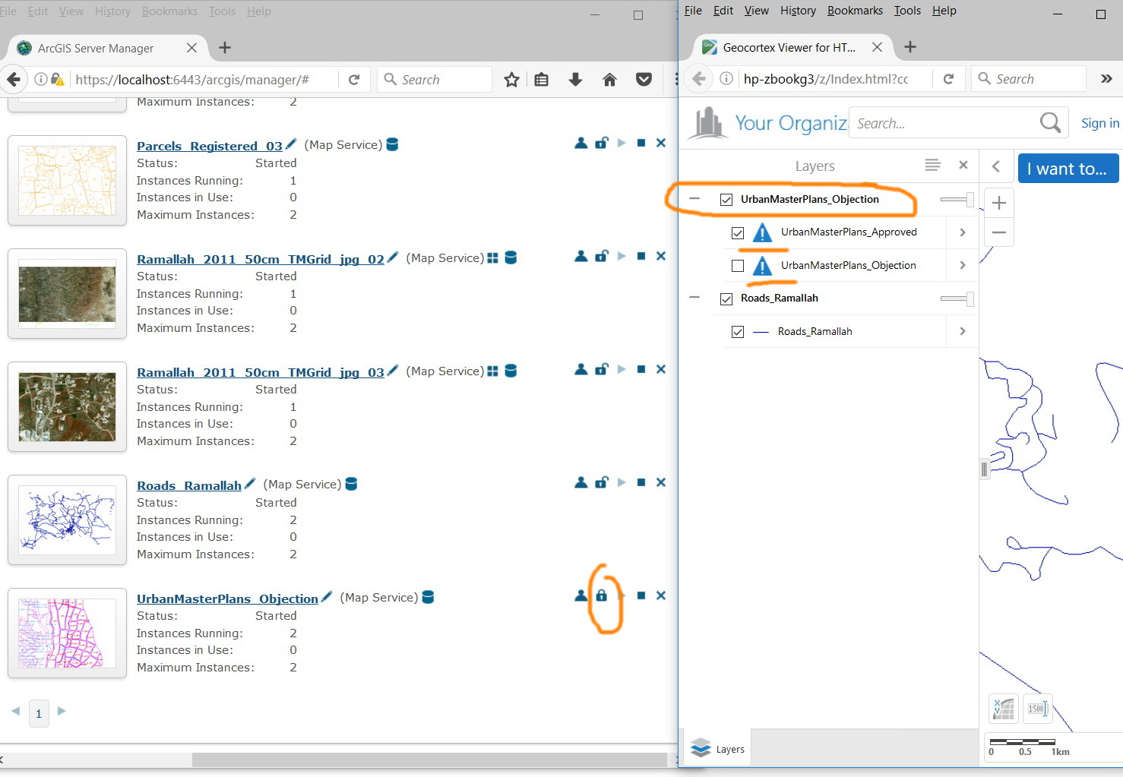The width and height of the screenshot is (1123, 777).
Task: Zoom in on the Geocortex map
Action: pyautogui.click(x=999, y=203)
